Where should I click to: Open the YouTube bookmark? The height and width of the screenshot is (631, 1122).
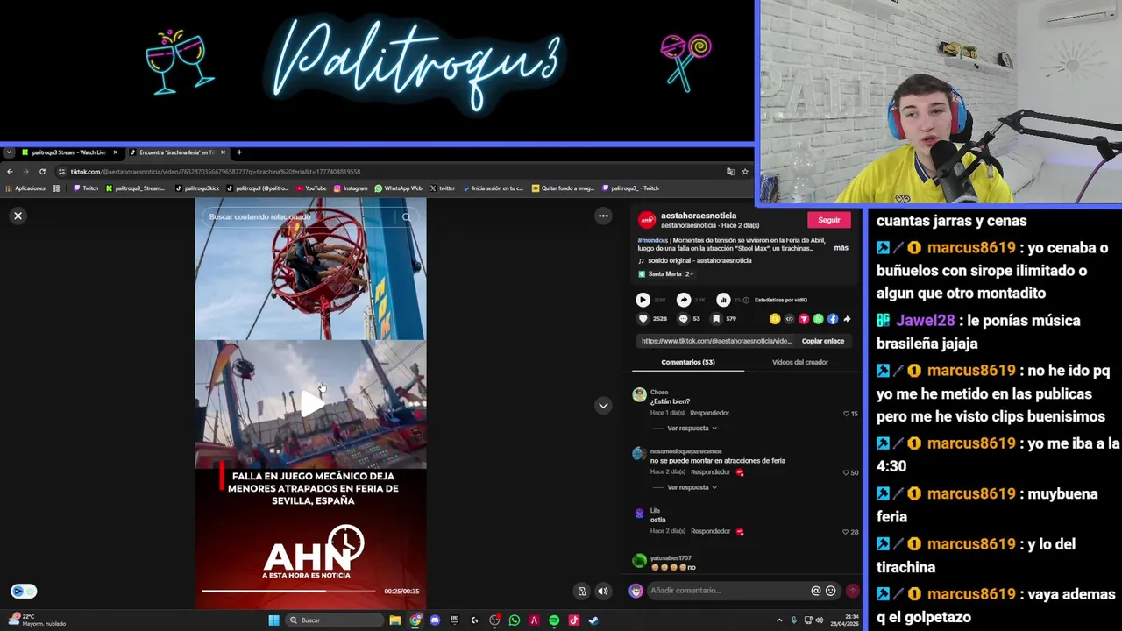[311, 188]
